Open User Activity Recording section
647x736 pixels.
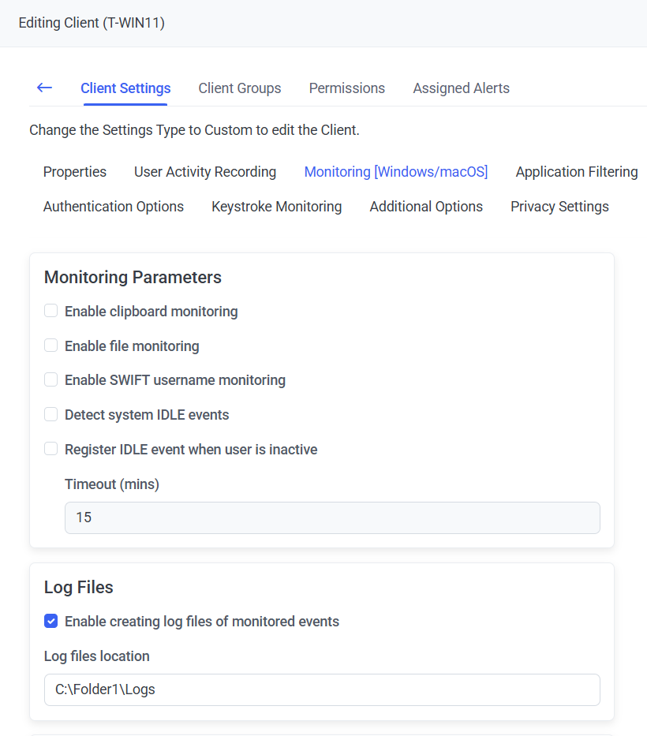point(205,172)
